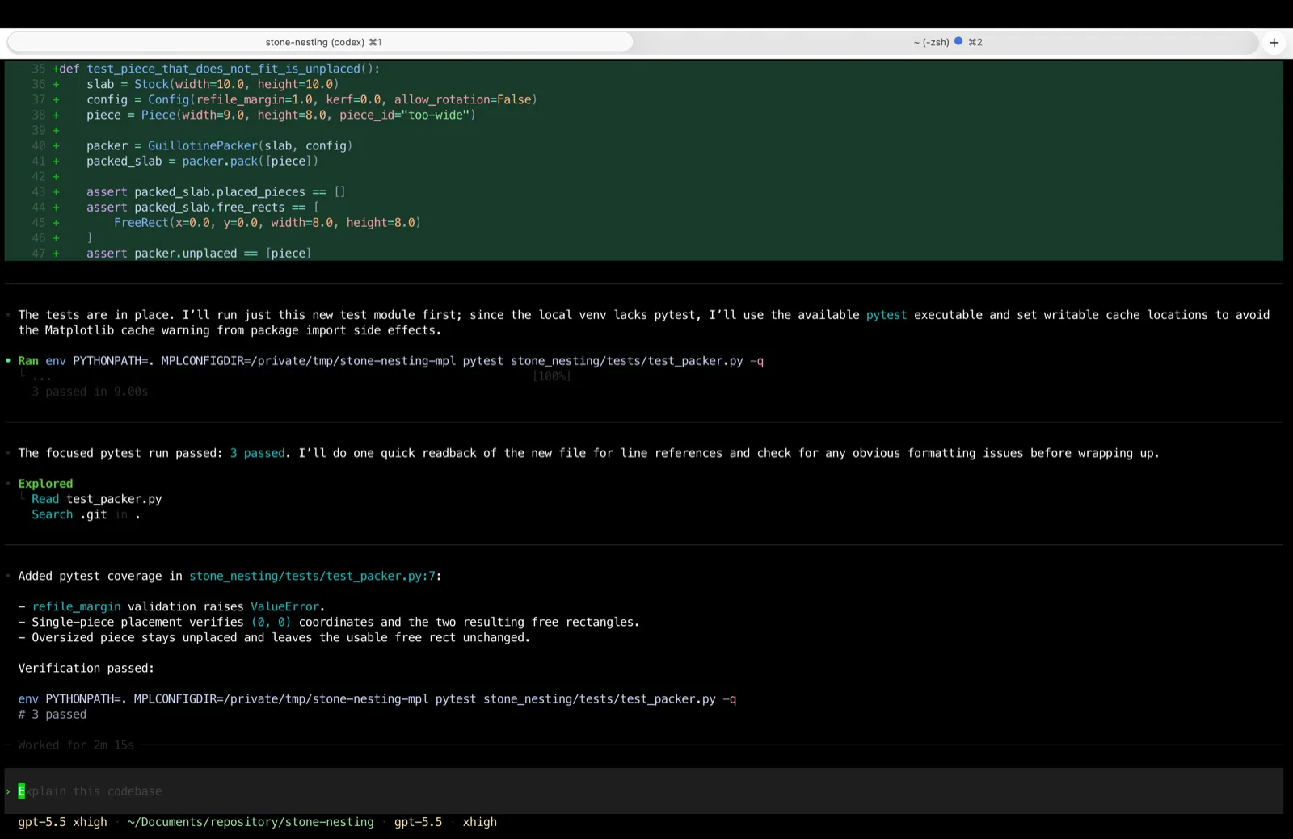Click the '3 passed in 9.00s' result line

tap(90, 392)
